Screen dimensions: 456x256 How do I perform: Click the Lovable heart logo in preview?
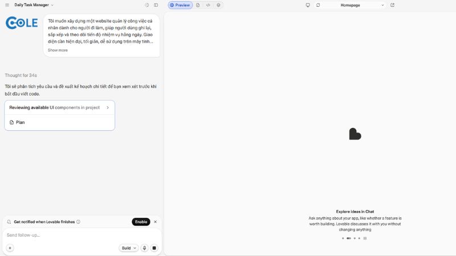point(355,134)
